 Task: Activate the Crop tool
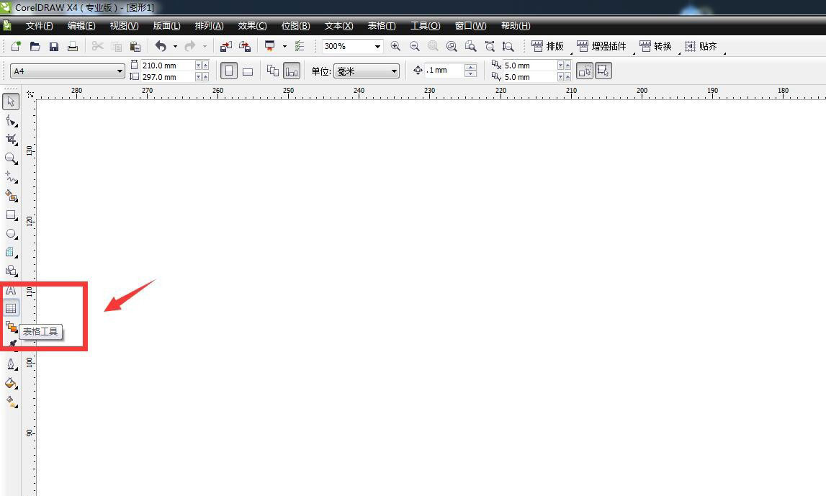[11, 139]
